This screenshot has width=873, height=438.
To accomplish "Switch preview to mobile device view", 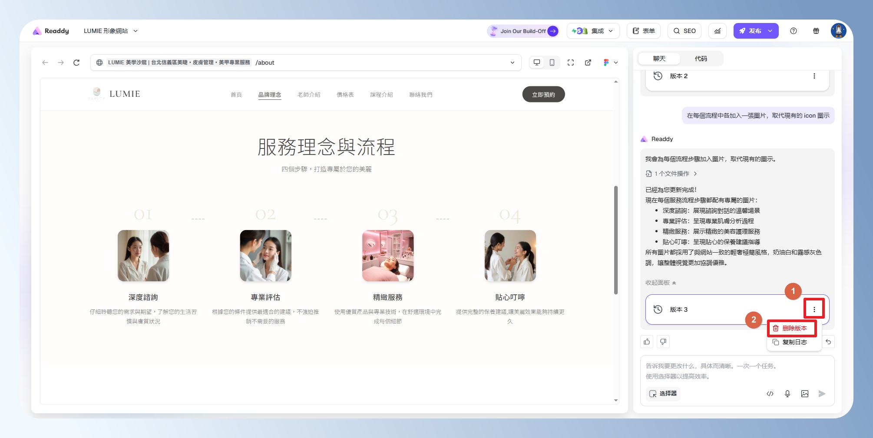I will click(x=552, y=63).
